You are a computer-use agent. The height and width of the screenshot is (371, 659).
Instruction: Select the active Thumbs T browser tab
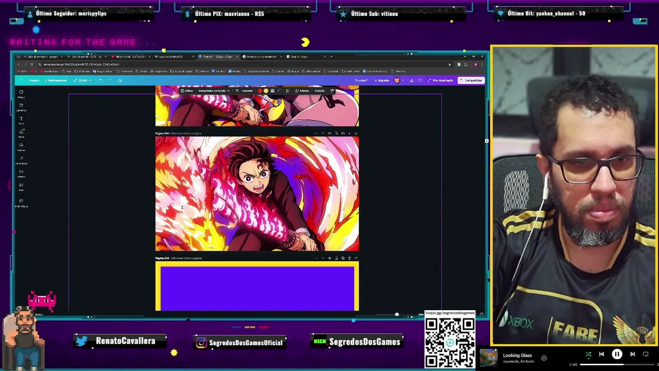(x=217, y=56)
